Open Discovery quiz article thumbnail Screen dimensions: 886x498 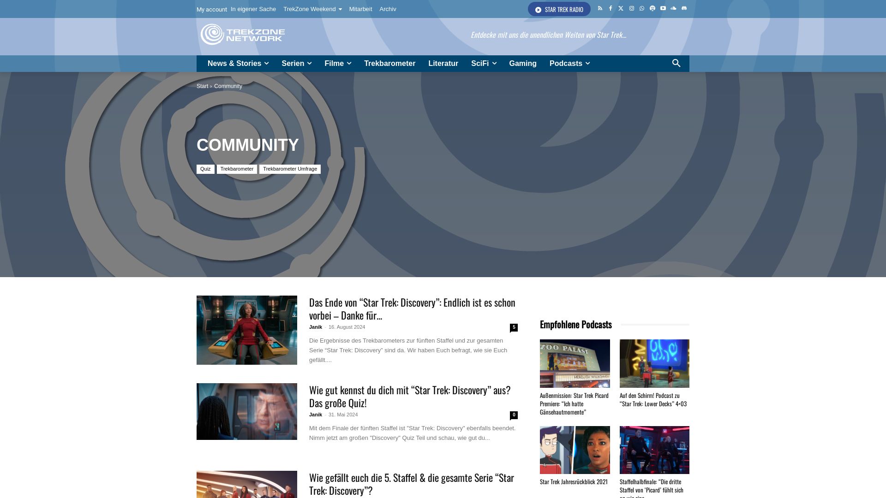click(247, 411)
